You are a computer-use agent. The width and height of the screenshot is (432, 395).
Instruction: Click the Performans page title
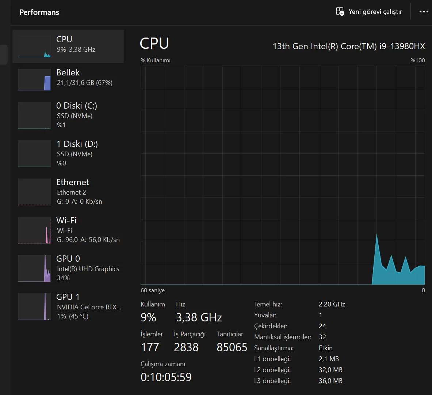tap(39, 12)
